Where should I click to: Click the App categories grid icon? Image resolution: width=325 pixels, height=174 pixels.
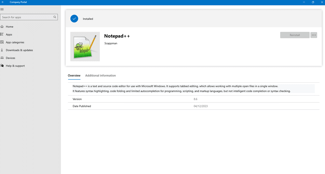tap(2, 42)
